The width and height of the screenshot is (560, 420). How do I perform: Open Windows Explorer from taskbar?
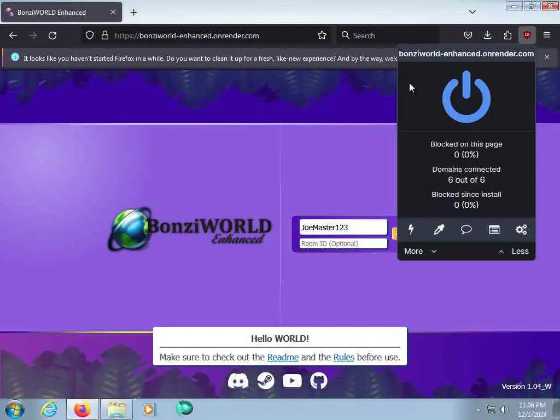[x=116, y=409]
